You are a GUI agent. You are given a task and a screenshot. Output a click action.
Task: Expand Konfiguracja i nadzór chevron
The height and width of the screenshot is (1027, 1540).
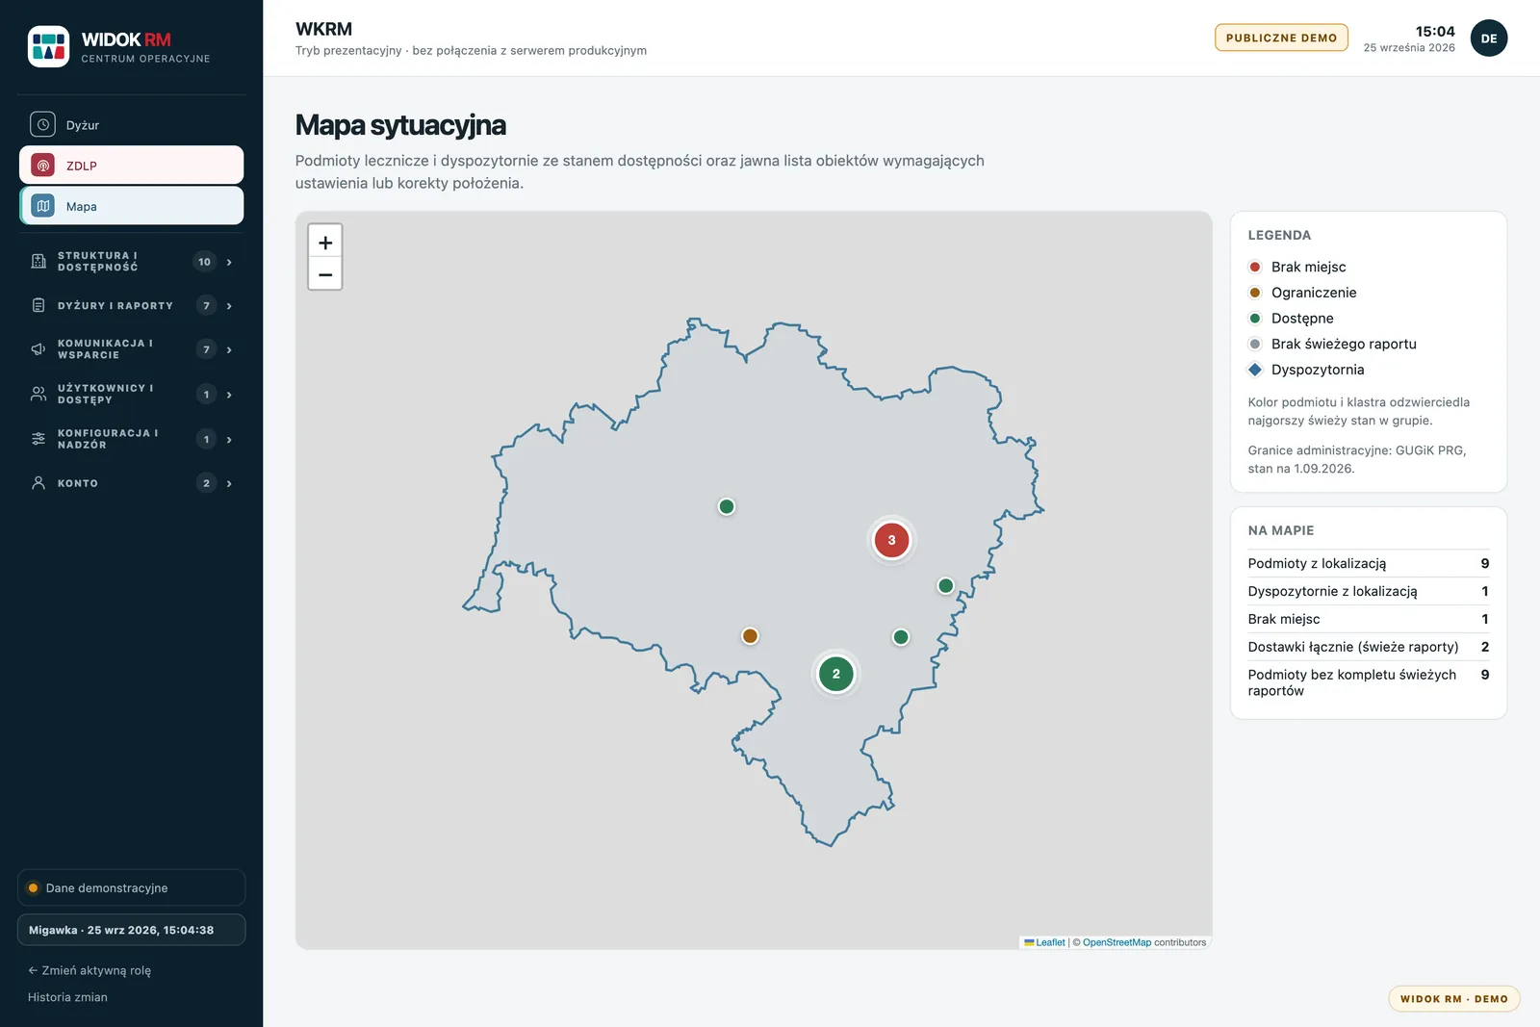pos(229,440)
